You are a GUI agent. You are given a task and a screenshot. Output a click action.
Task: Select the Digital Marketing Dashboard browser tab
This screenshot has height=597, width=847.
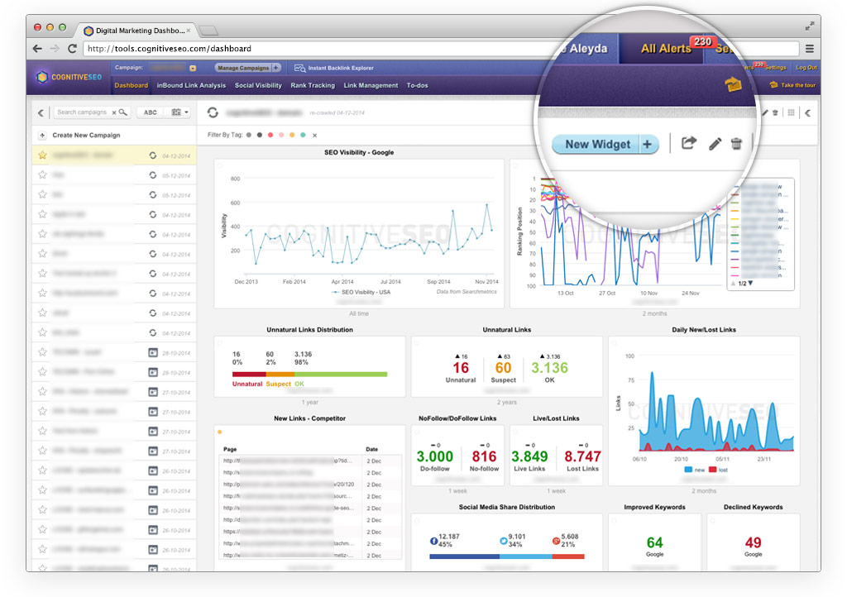(x=137, y=31)
